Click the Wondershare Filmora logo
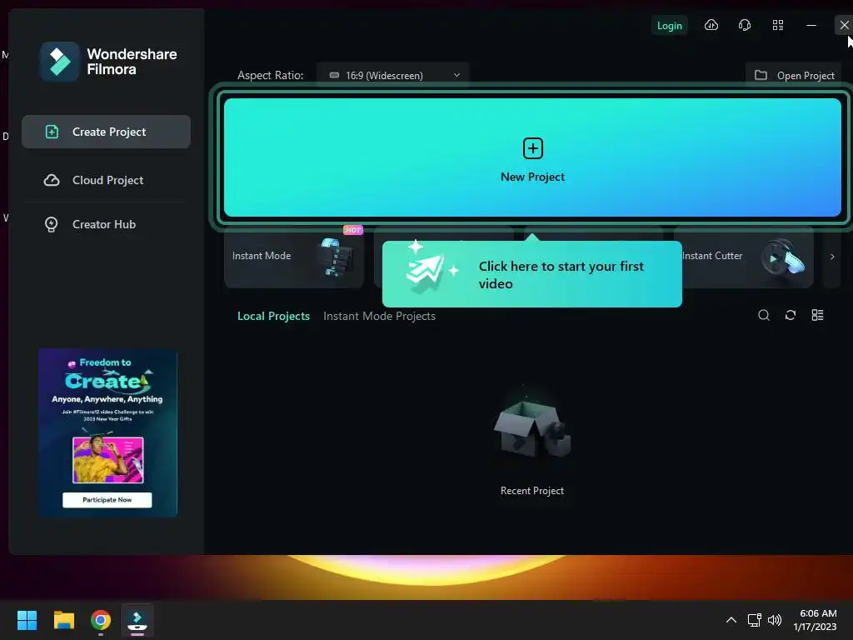853x640 pixels. [109, 62]
